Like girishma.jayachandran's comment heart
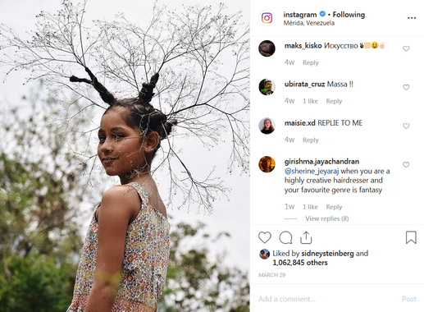This screenshot has height=312, width=424. (x=406, y=164)
